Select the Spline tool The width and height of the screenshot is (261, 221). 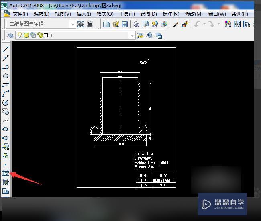[x=6, y=120]
